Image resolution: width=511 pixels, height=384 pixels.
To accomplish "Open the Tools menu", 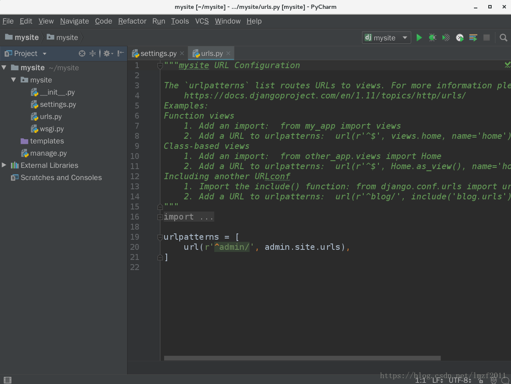I will (180, 21).
